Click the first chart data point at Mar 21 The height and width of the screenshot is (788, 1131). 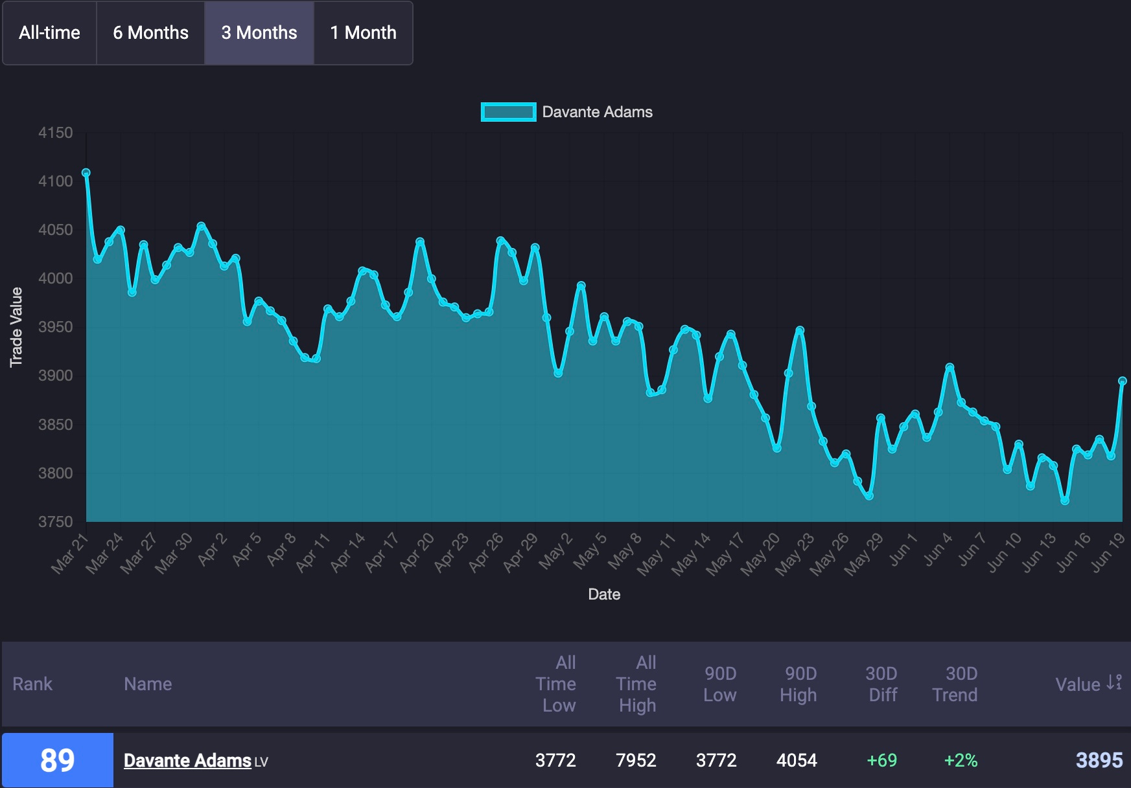86,173
